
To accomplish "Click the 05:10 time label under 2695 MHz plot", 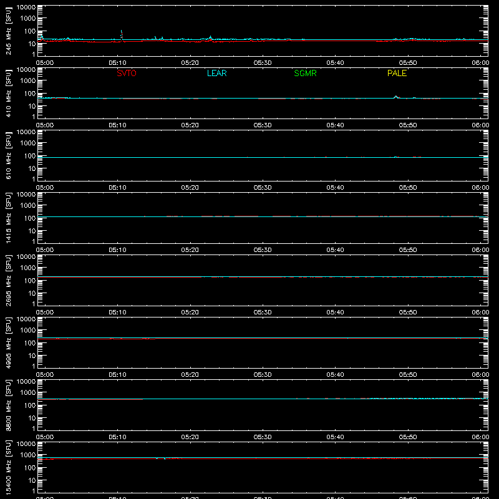I will (x=117, y=312).
